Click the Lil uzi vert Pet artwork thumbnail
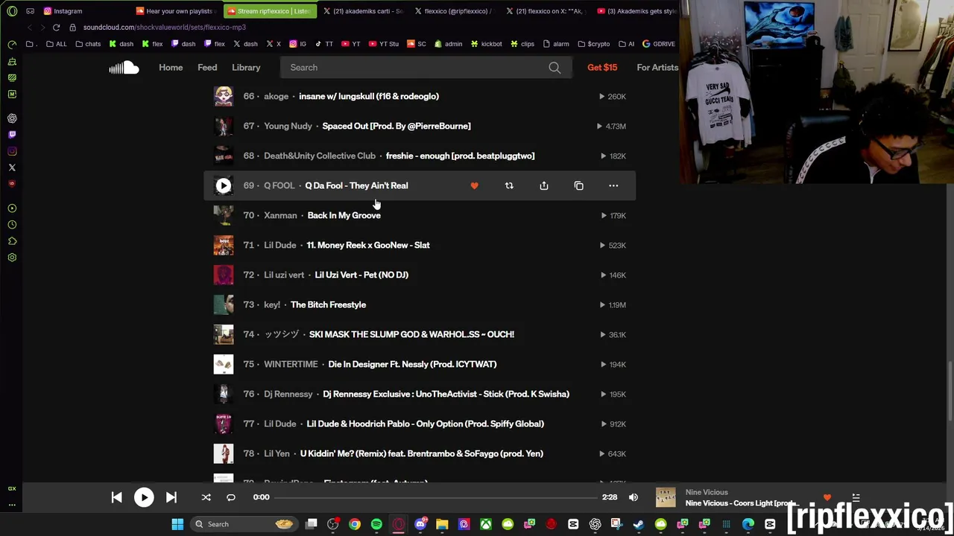 point(224,275)
